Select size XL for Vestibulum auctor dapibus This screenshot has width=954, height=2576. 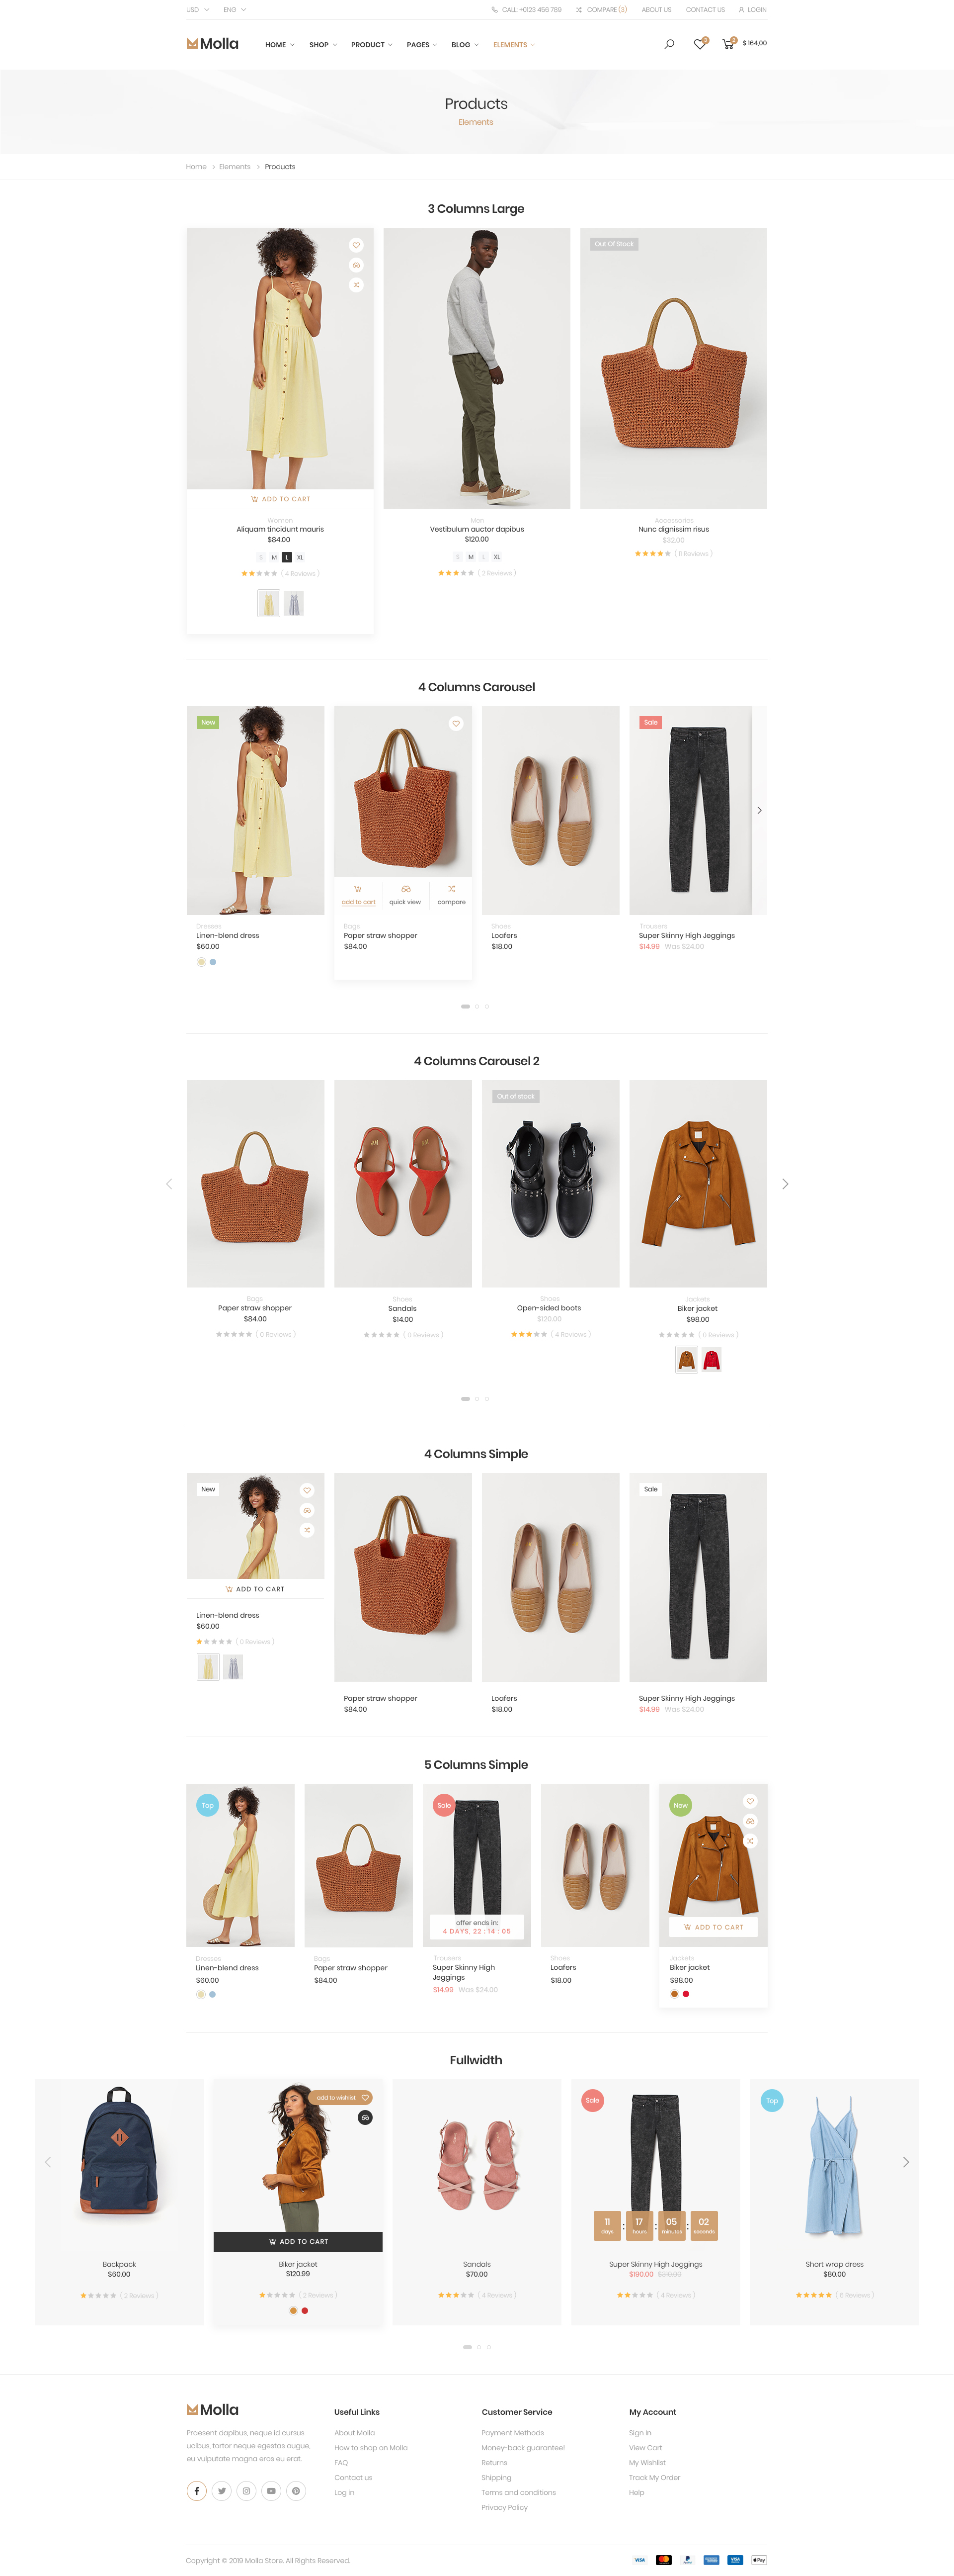496,556
